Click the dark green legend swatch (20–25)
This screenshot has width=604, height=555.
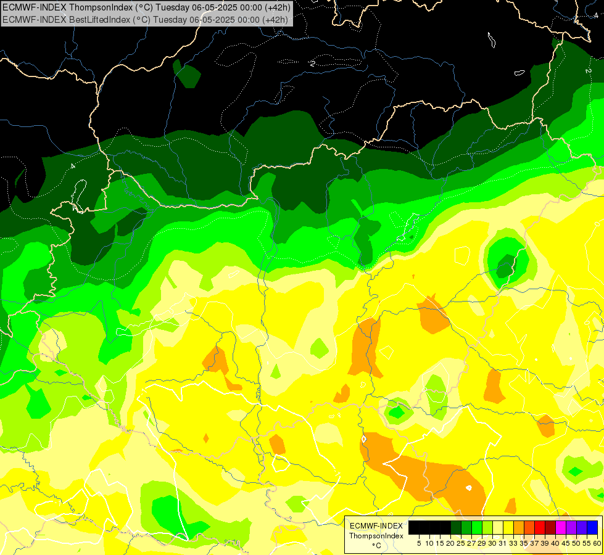(456, 527)
